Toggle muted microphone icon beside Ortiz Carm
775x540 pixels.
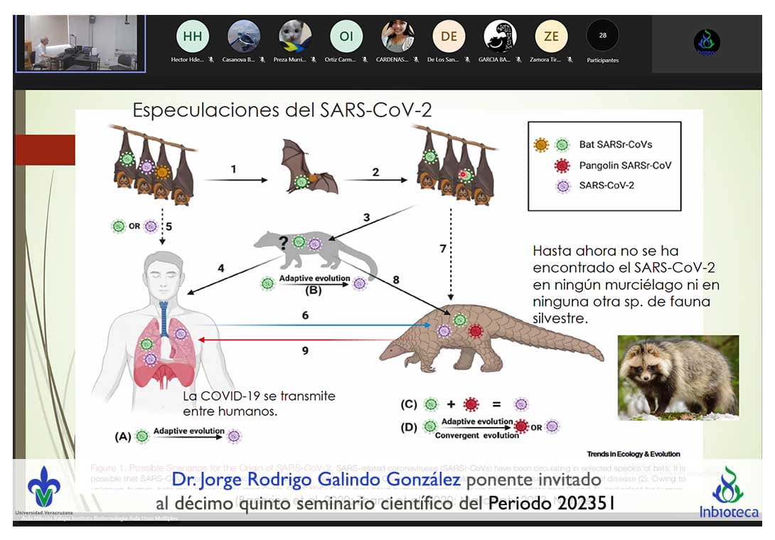click(364, 60)
